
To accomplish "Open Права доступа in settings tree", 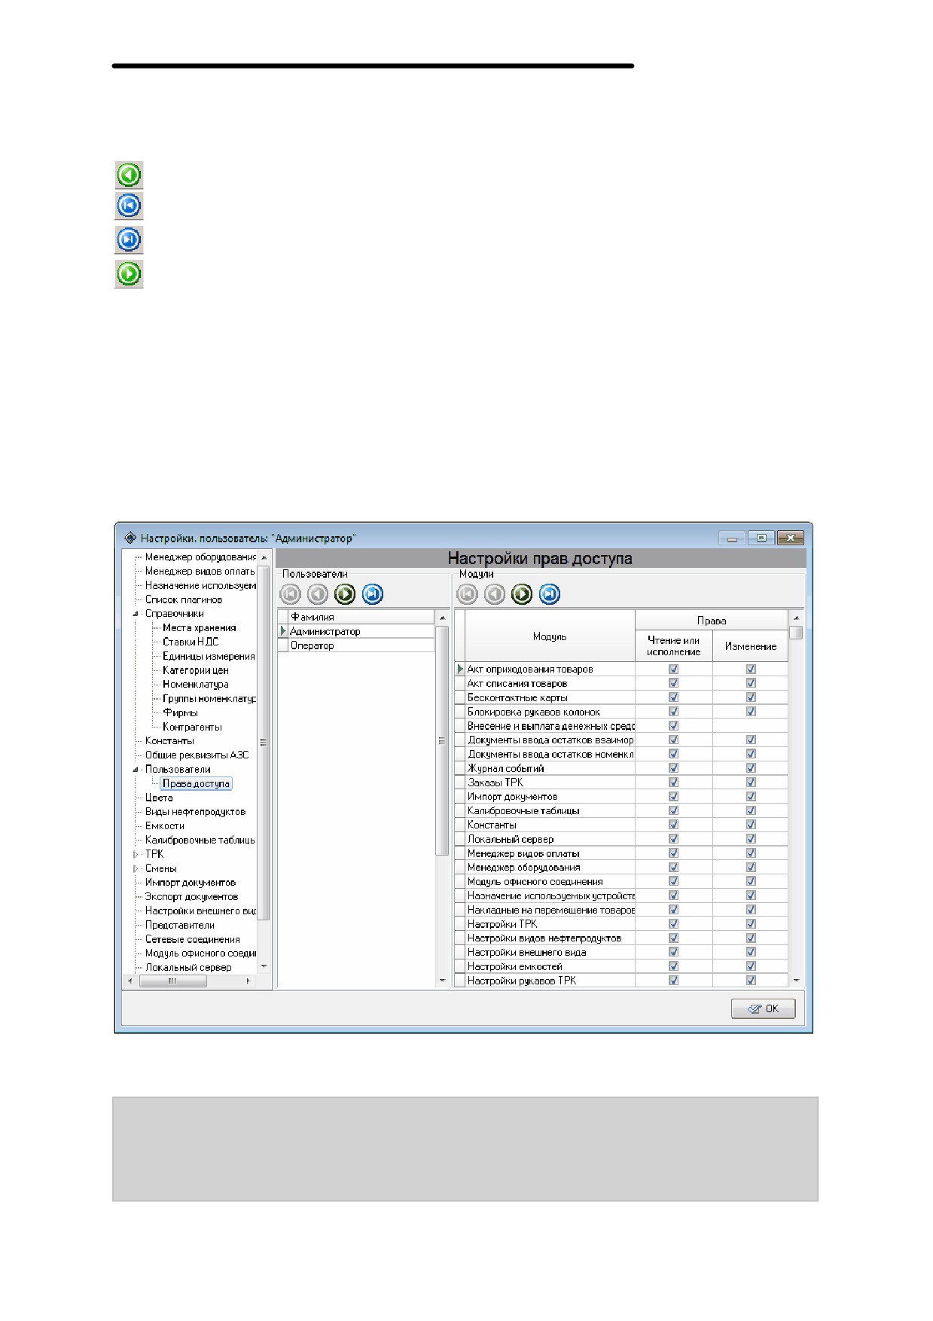I will coord(196,783).
